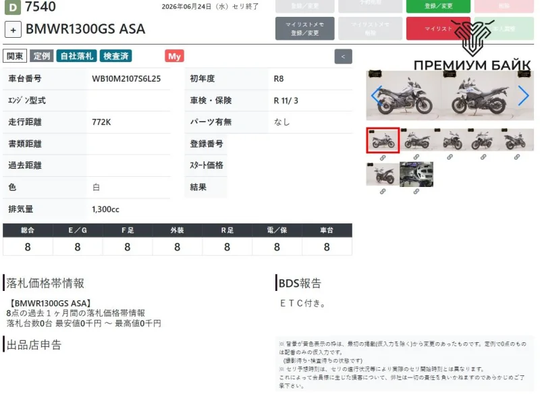This screenshot has height=405, width=540.
Task: Open the large left-facing bike photo in carousel
Action: click(x=479, y=95)
